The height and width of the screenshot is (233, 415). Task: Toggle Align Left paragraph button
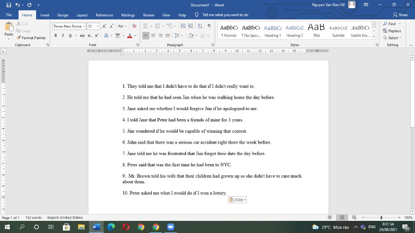(145, 36)
